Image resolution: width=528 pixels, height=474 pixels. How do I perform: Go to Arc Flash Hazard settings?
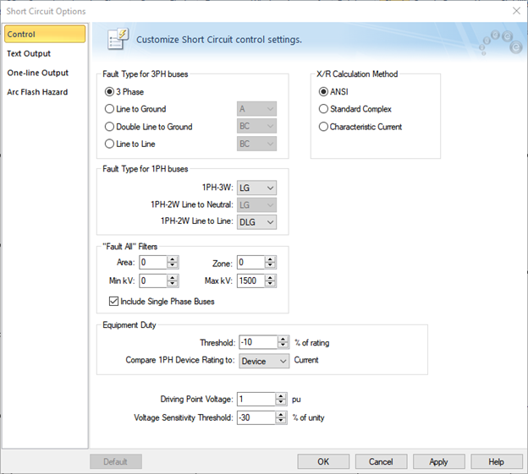pos(37,92)
